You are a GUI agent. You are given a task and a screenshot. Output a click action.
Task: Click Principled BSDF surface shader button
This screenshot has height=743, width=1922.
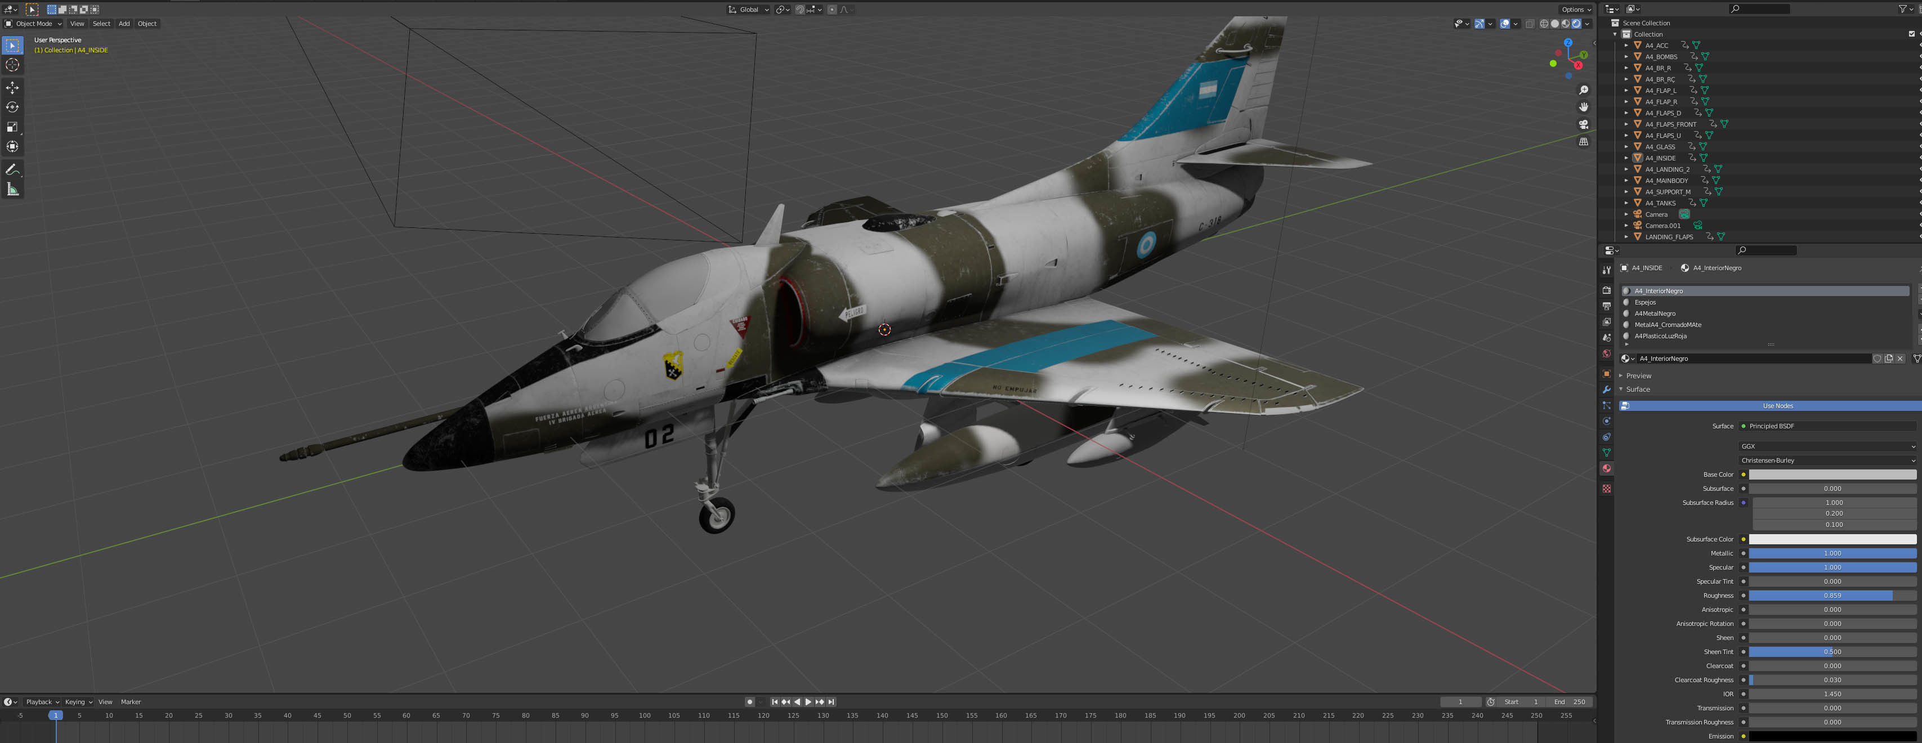click(x=1827, y=427)
